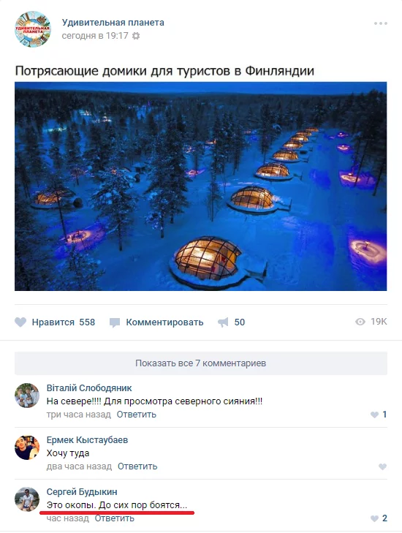Screen dimensions: 402x533
Task: Open the Удивительная планета community name link
Action: [113, 23]
